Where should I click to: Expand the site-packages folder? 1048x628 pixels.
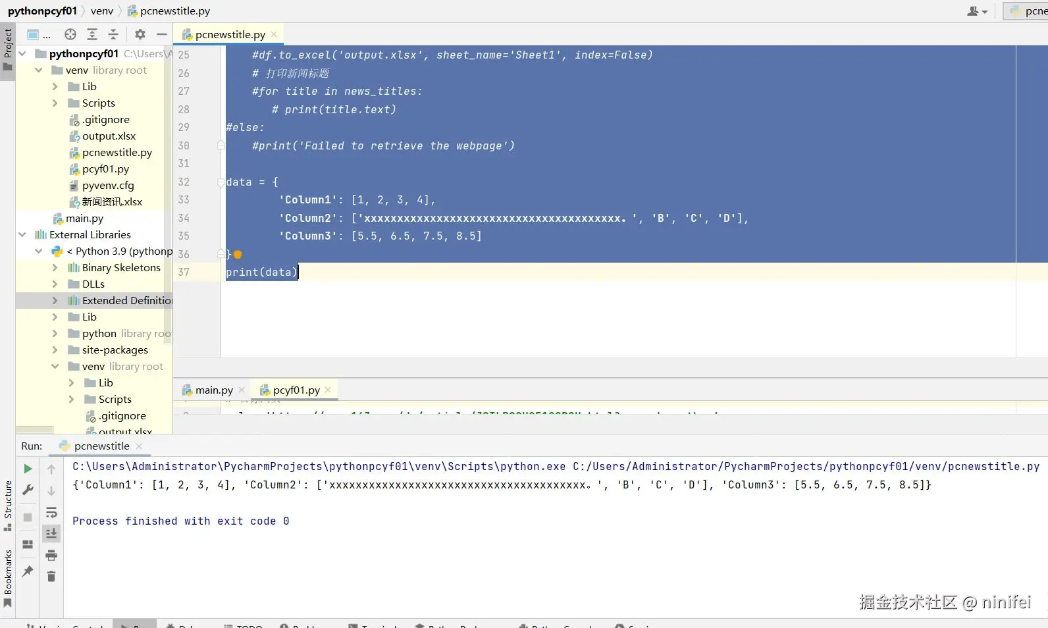pos(55,350)
